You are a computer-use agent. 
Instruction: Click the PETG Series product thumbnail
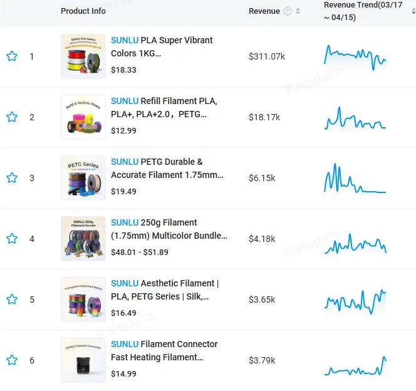[x=83, y=178]
